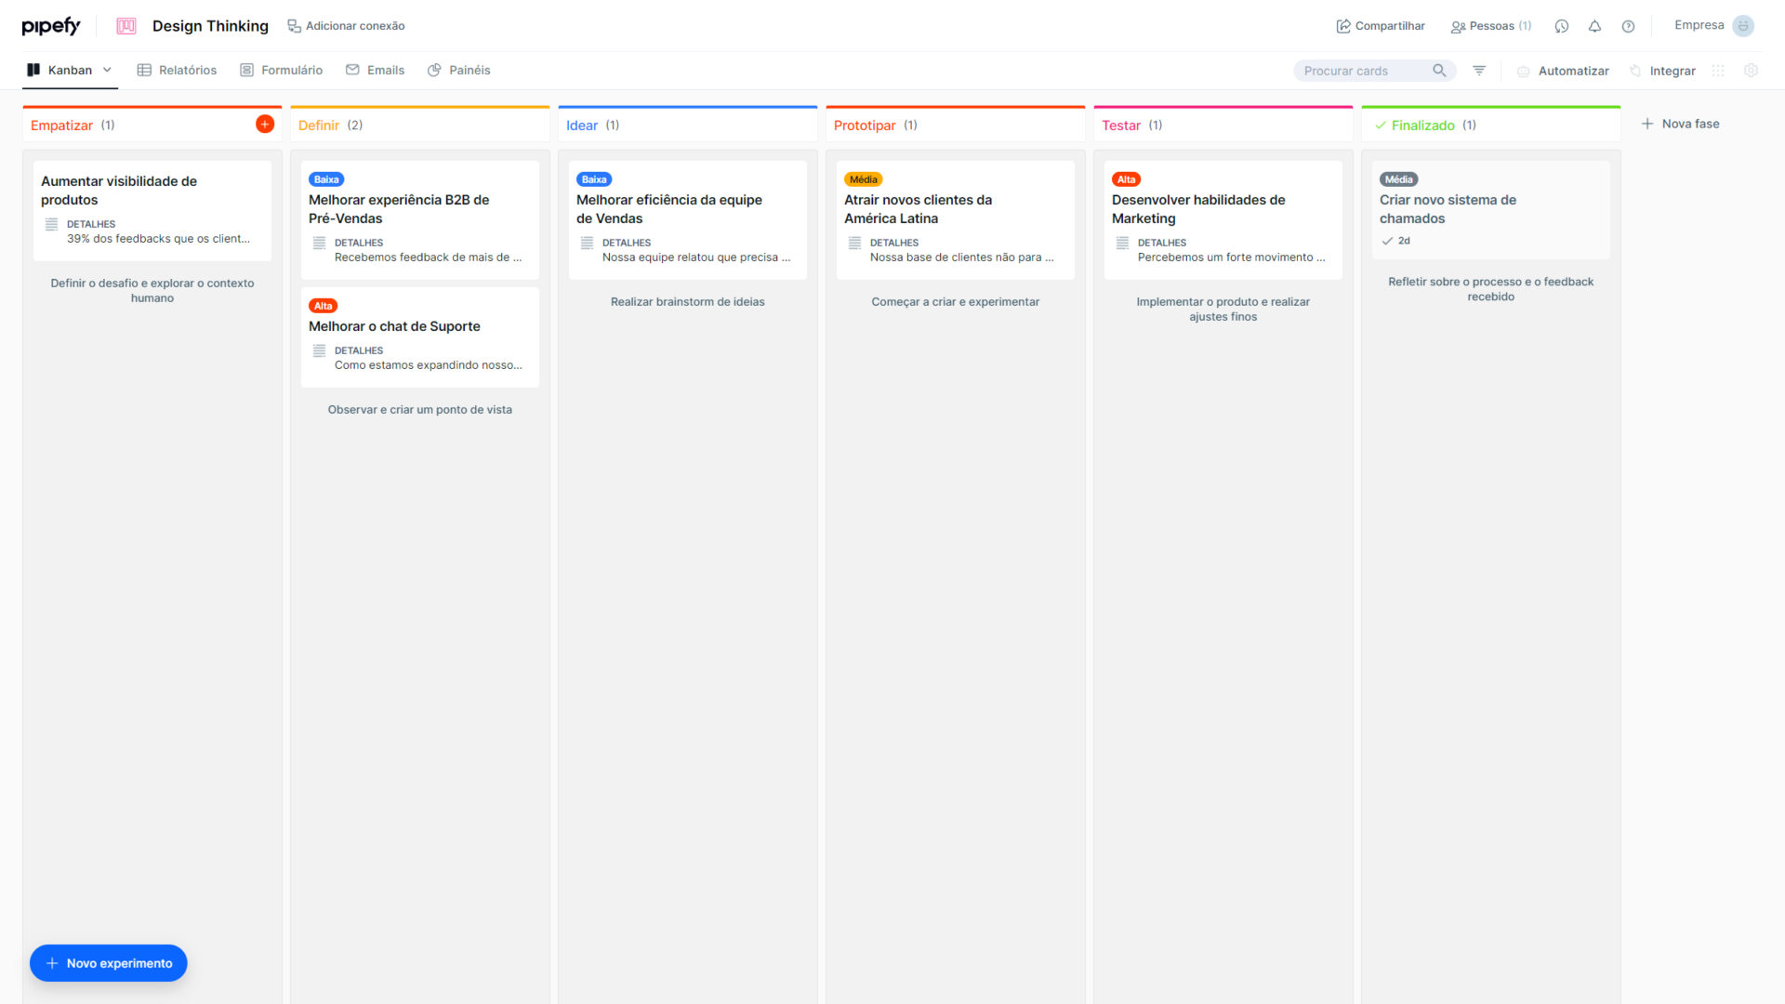Toggle the checkmark on Criar novo sistema de chamados

(1389, 240)
